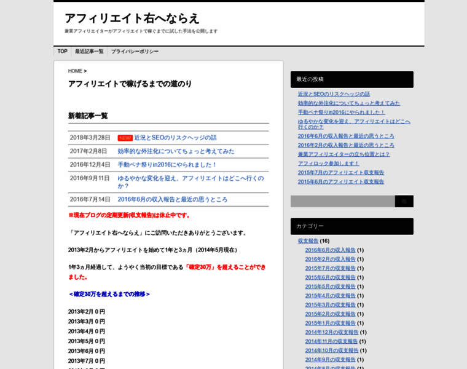Screen dimensions: 467x369
Task: Select category 2015年1月の収支報告
Action: [x=330, y=323]
